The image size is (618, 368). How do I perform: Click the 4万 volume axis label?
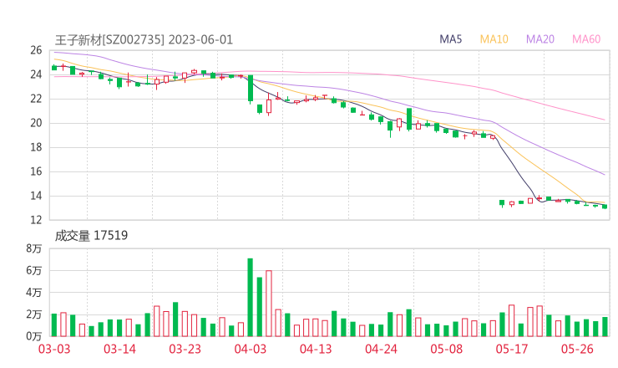[x=34, y=293]
